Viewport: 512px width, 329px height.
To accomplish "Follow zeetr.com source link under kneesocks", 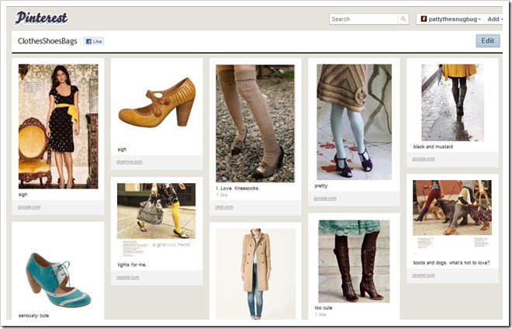I will coord(223,207).
